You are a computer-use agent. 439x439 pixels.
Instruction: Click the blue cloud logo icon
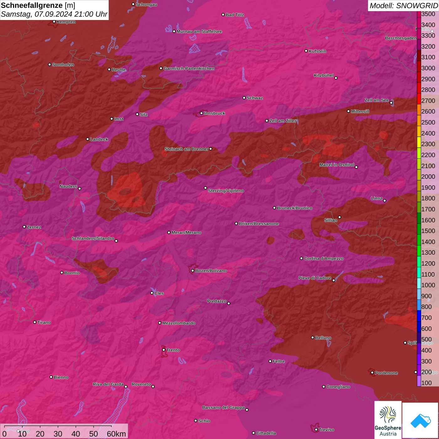pyautogui.click(x=420, y=420)
